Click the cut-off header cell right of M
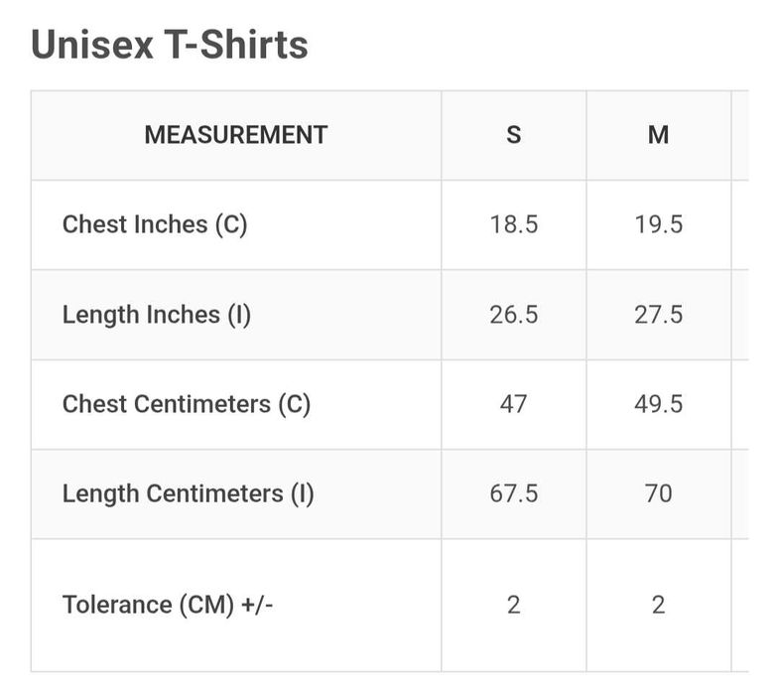This screenshot has width=779, height=695. 740,135
